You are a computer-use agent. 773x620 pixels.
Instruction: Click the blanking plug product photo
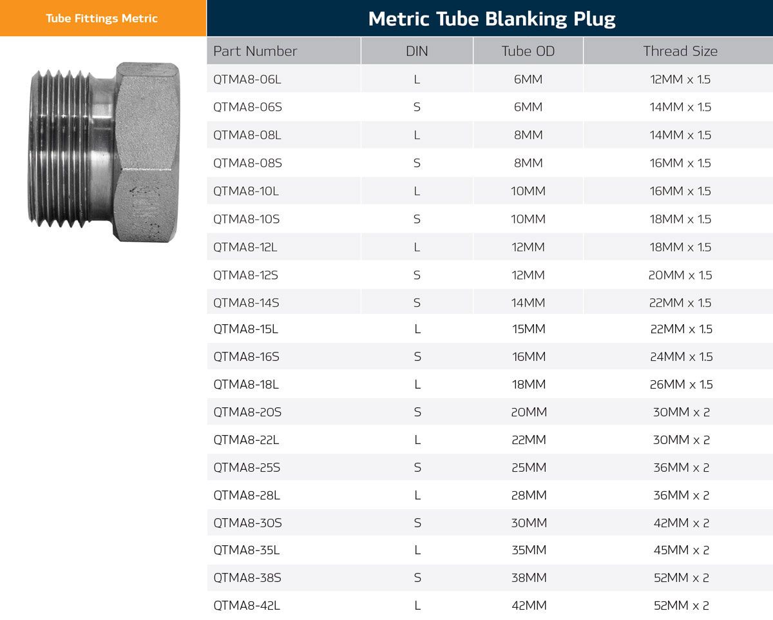pyautogui.click(x=104, y=152)
